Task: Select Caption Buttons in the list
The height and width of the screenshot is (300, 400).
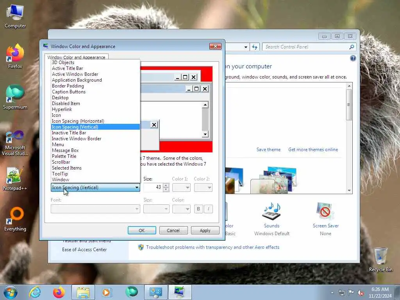Action: click(x=95, y=92)
